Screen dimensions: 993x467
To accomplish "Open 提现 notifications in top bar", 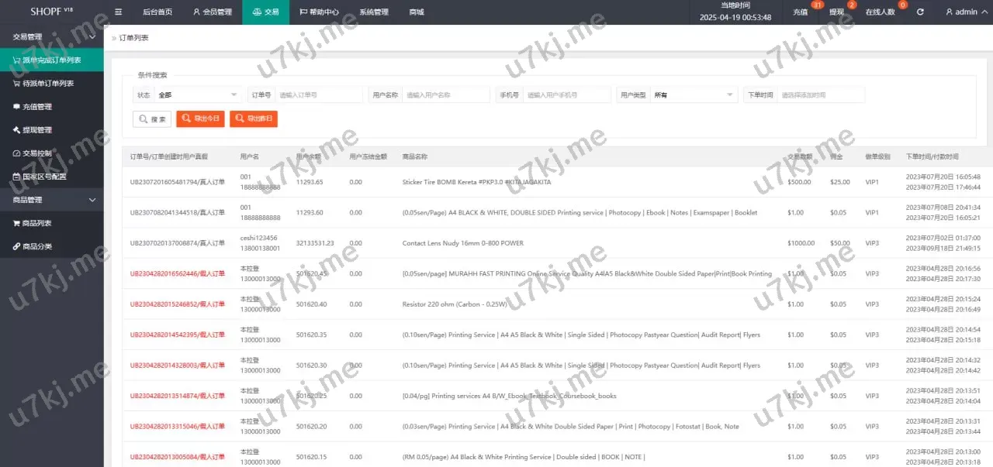I will 836,12.
